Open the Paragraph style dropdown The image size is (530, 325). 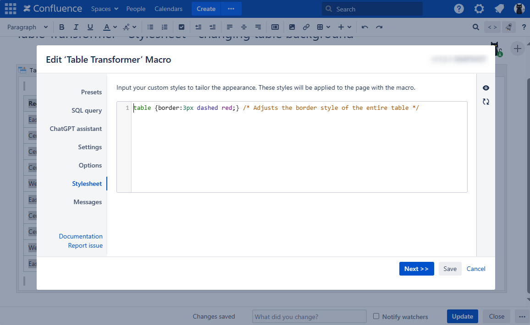27,27
